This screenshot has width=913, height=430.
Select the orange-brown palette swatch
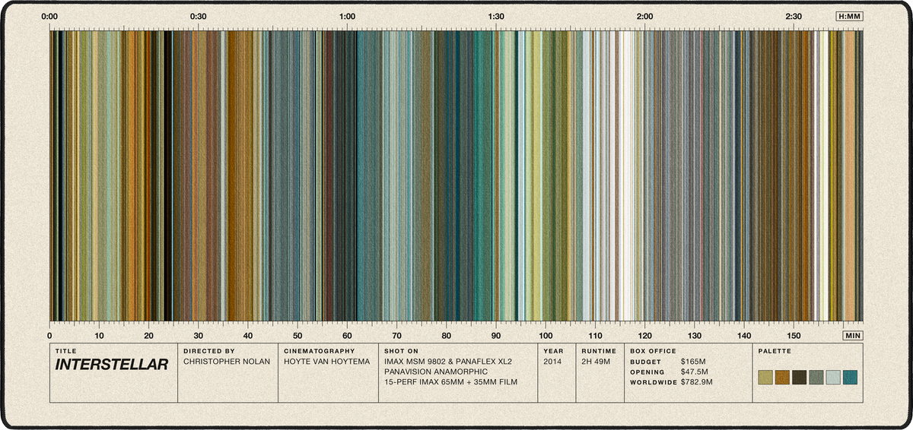click(782, 378)
